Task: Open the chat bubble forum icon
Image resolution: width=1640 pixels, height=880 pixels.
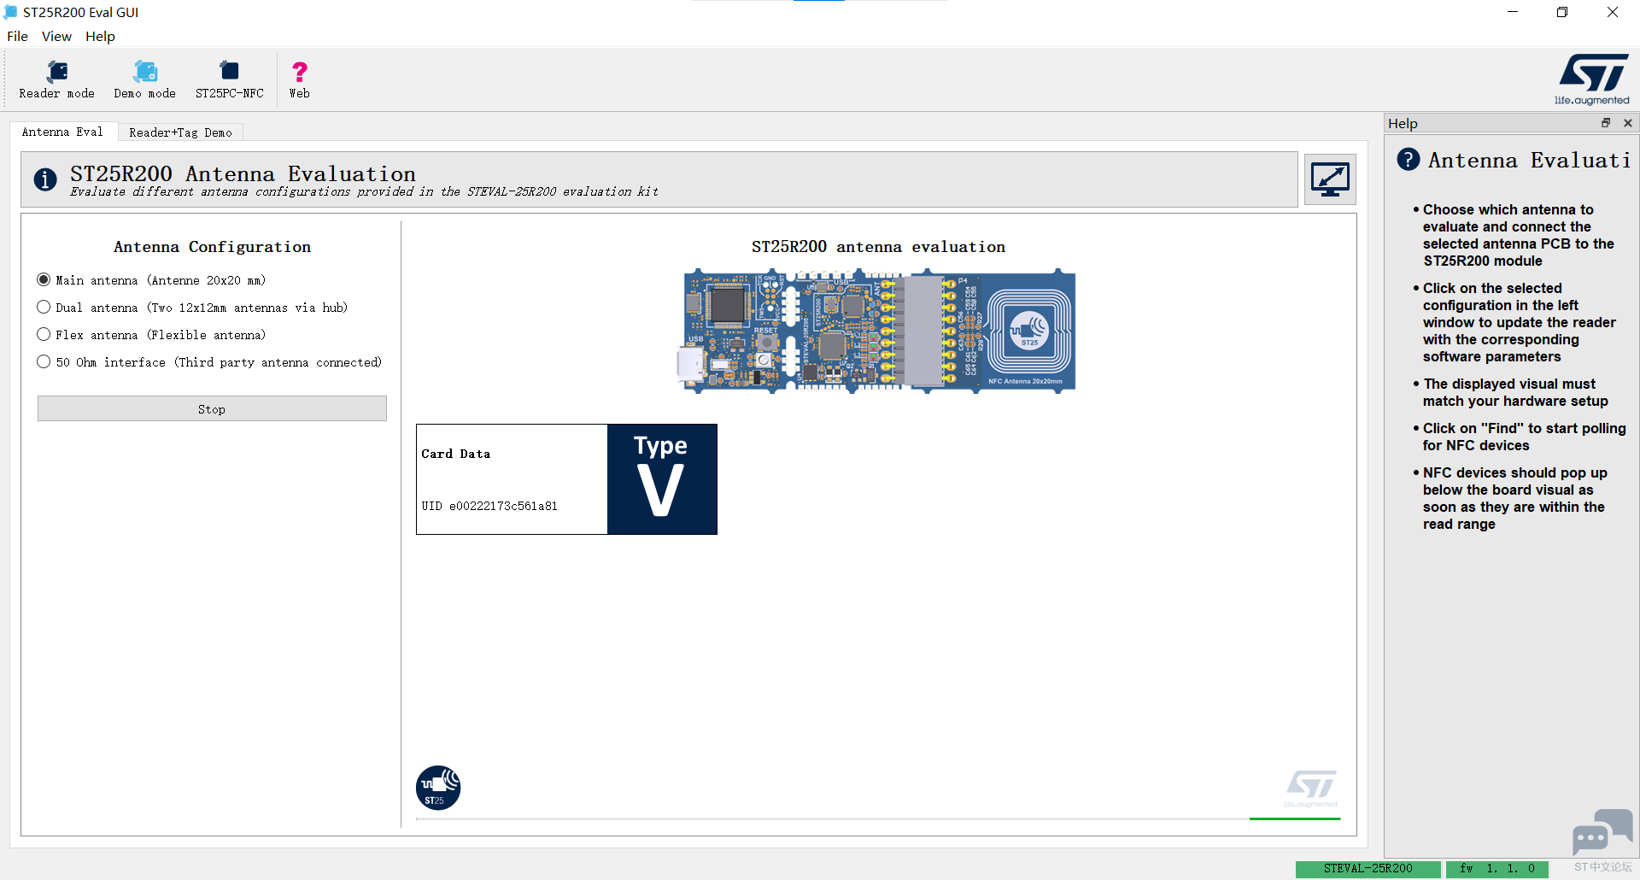Action: [x=1602, y=832]
